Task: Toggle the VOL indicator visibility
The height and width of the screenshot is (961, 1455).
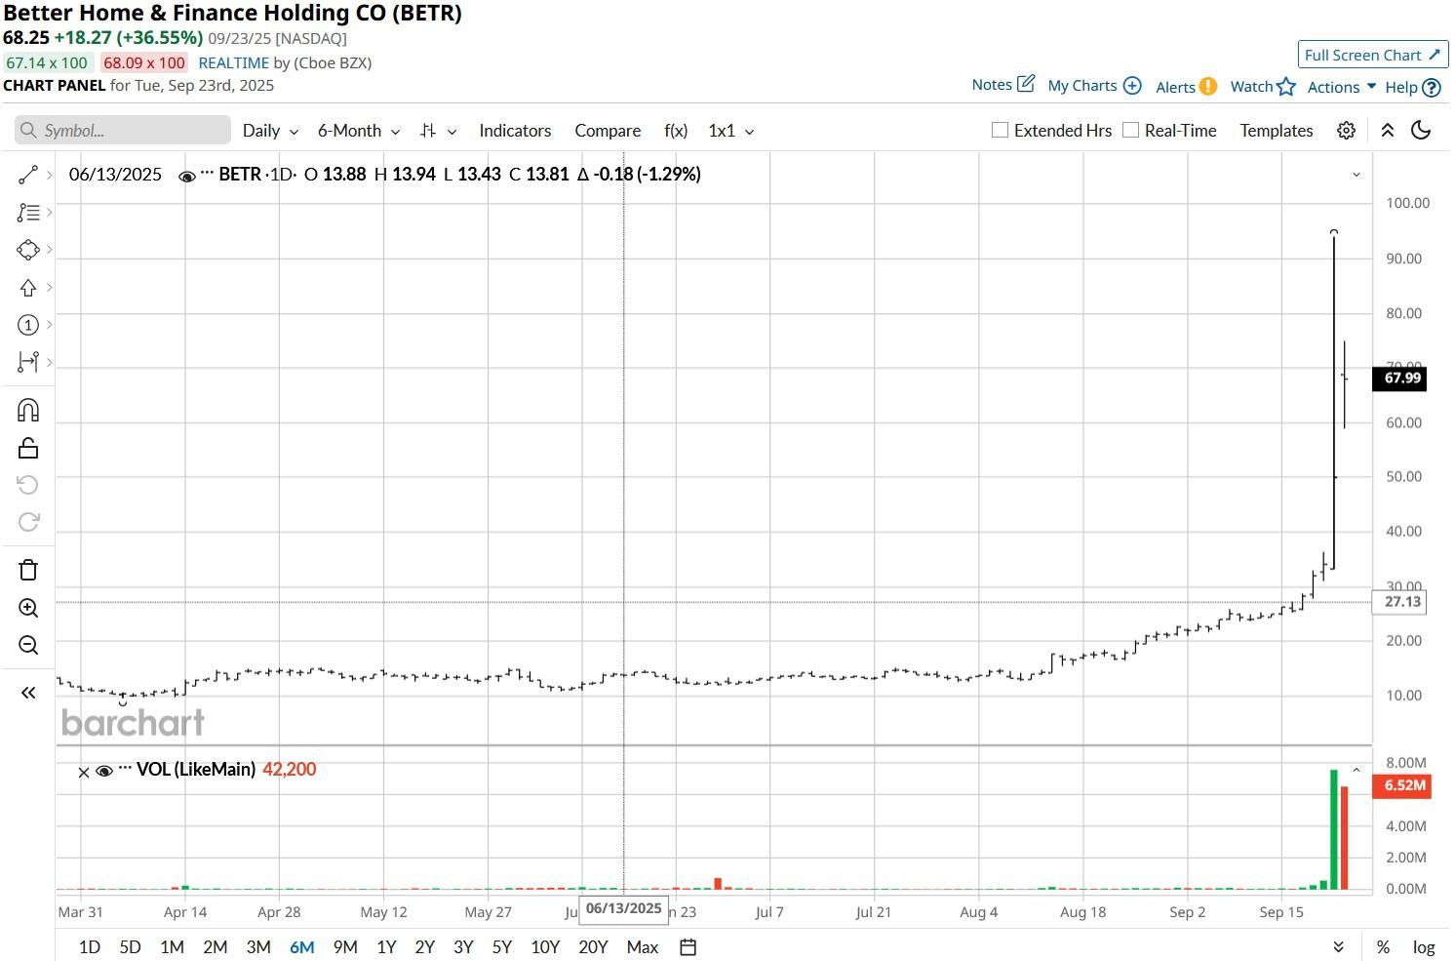Action: click(x=104, y=771)
